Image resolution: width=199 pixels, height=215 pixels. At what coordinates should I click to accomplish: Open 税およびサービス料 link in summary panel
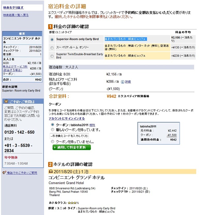(15, 68)
